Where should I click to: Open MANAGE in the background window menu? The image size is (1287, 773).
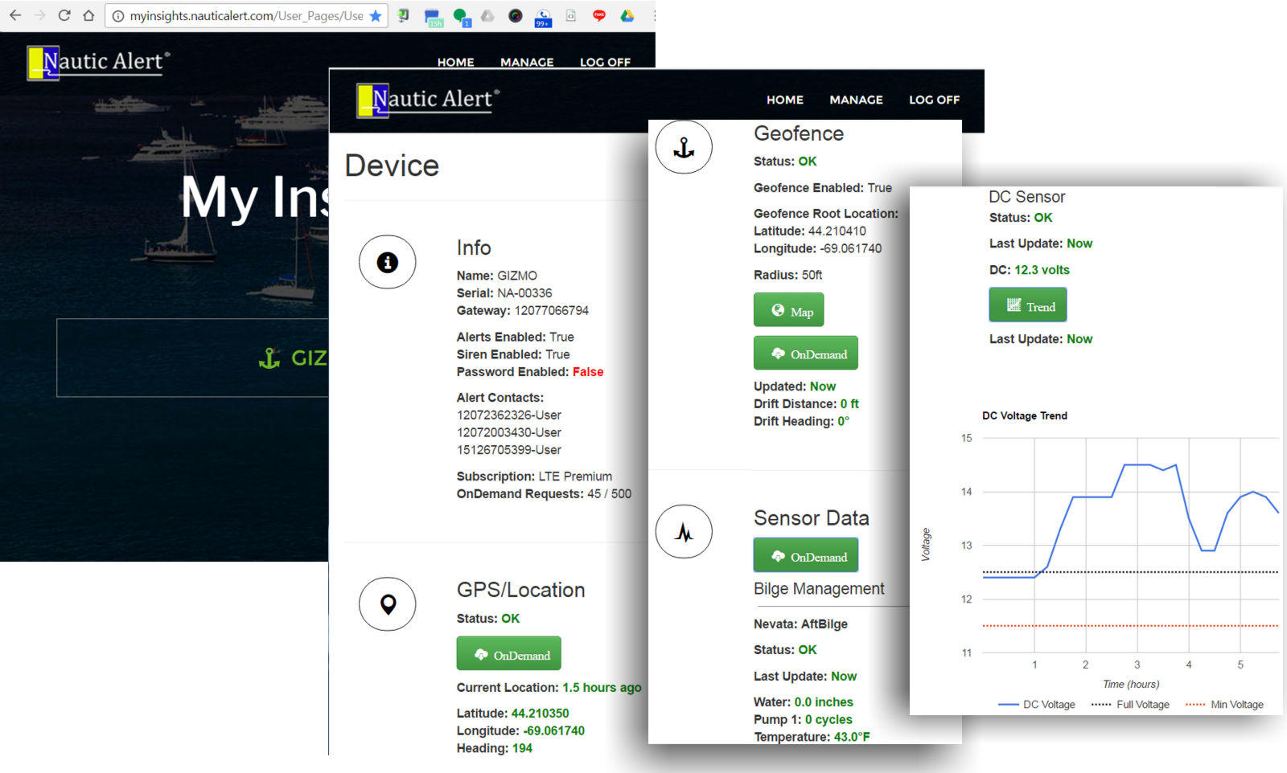527,62
